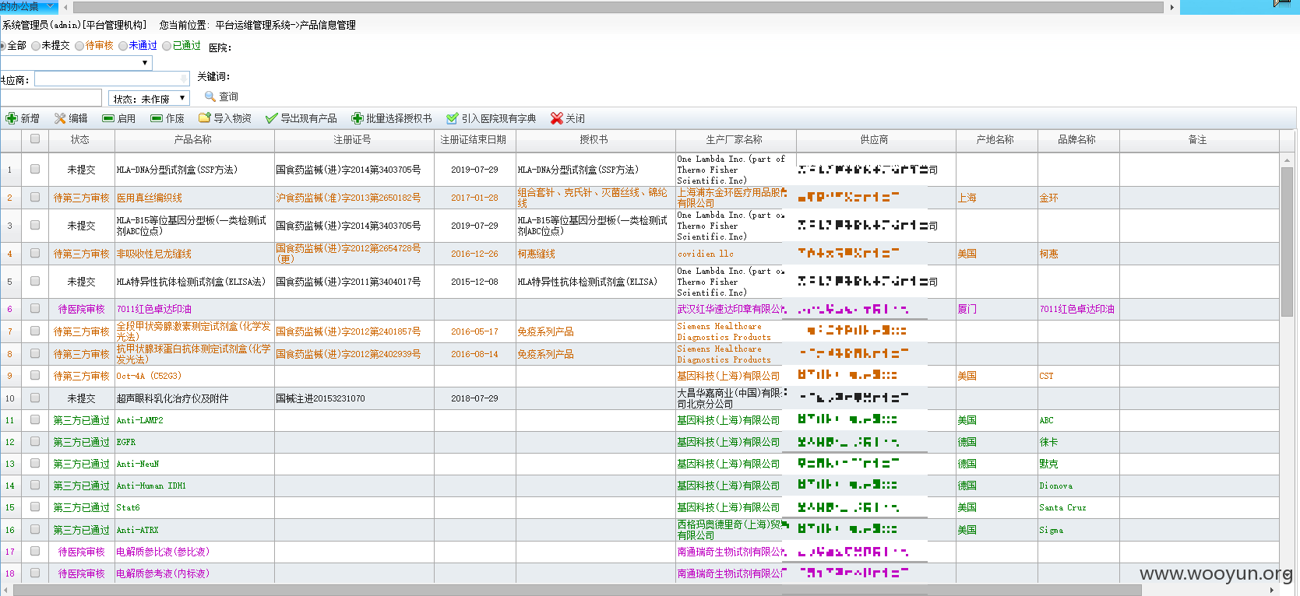Viewport: 1300px width, 596px height.
Task: Check the checkbox for Anti-LAMP2 row
Action: pyautogui.click(x=35, y=419)
